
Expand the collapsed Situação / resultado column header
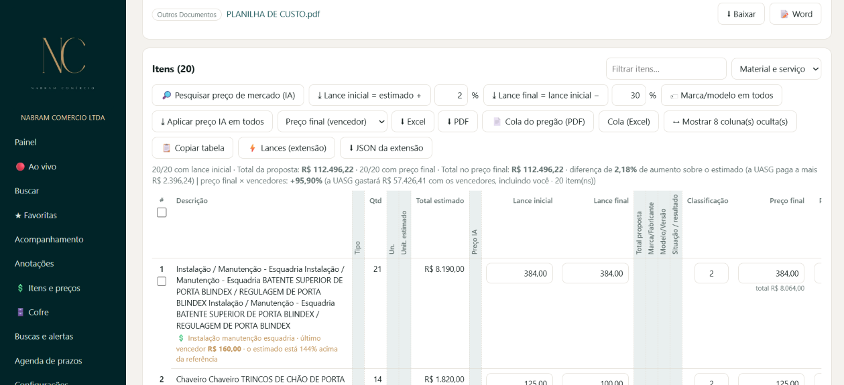click(x=676, y=224)
